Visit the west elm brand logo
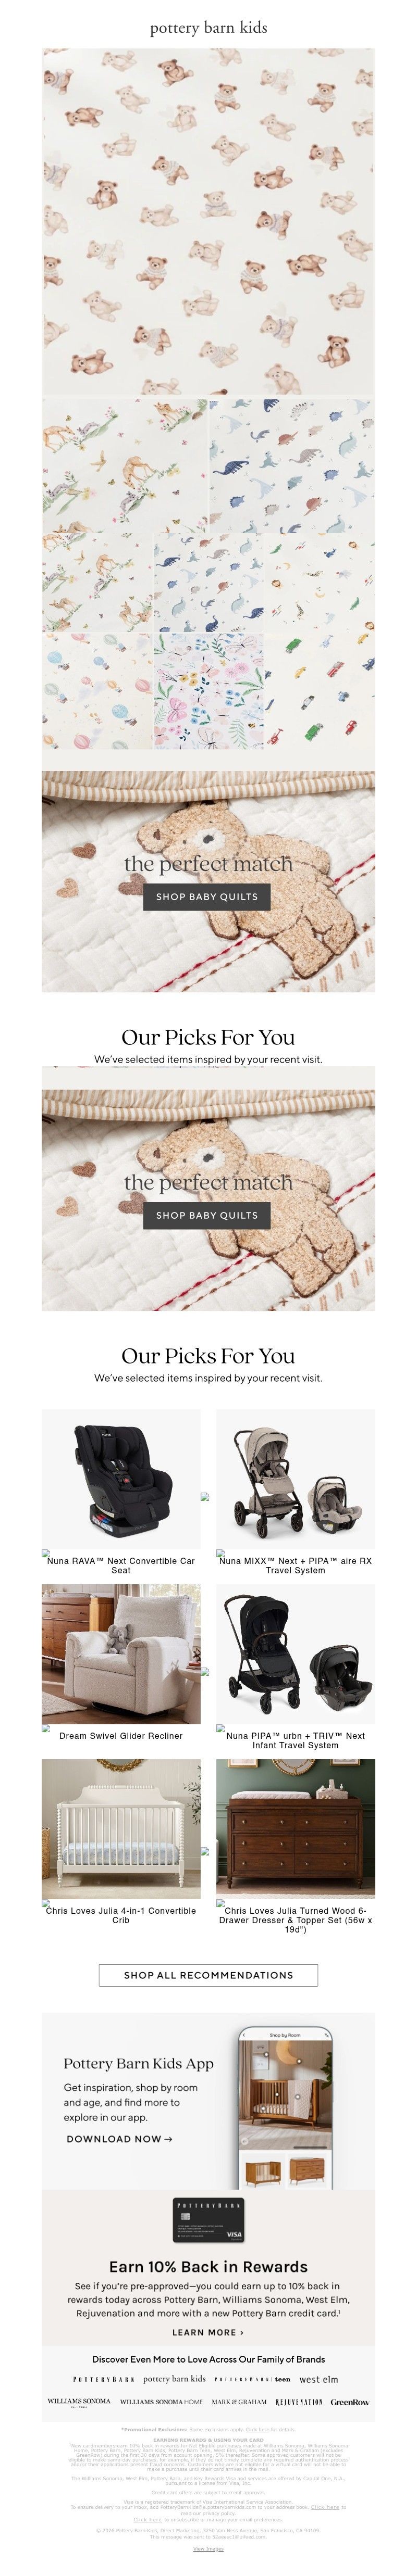This screenshot has height=2576, width=417. 319,2379
